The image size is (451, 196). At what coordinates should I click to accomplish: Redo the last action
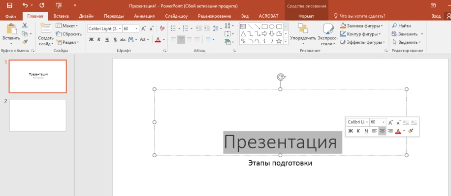coord(42,5)
